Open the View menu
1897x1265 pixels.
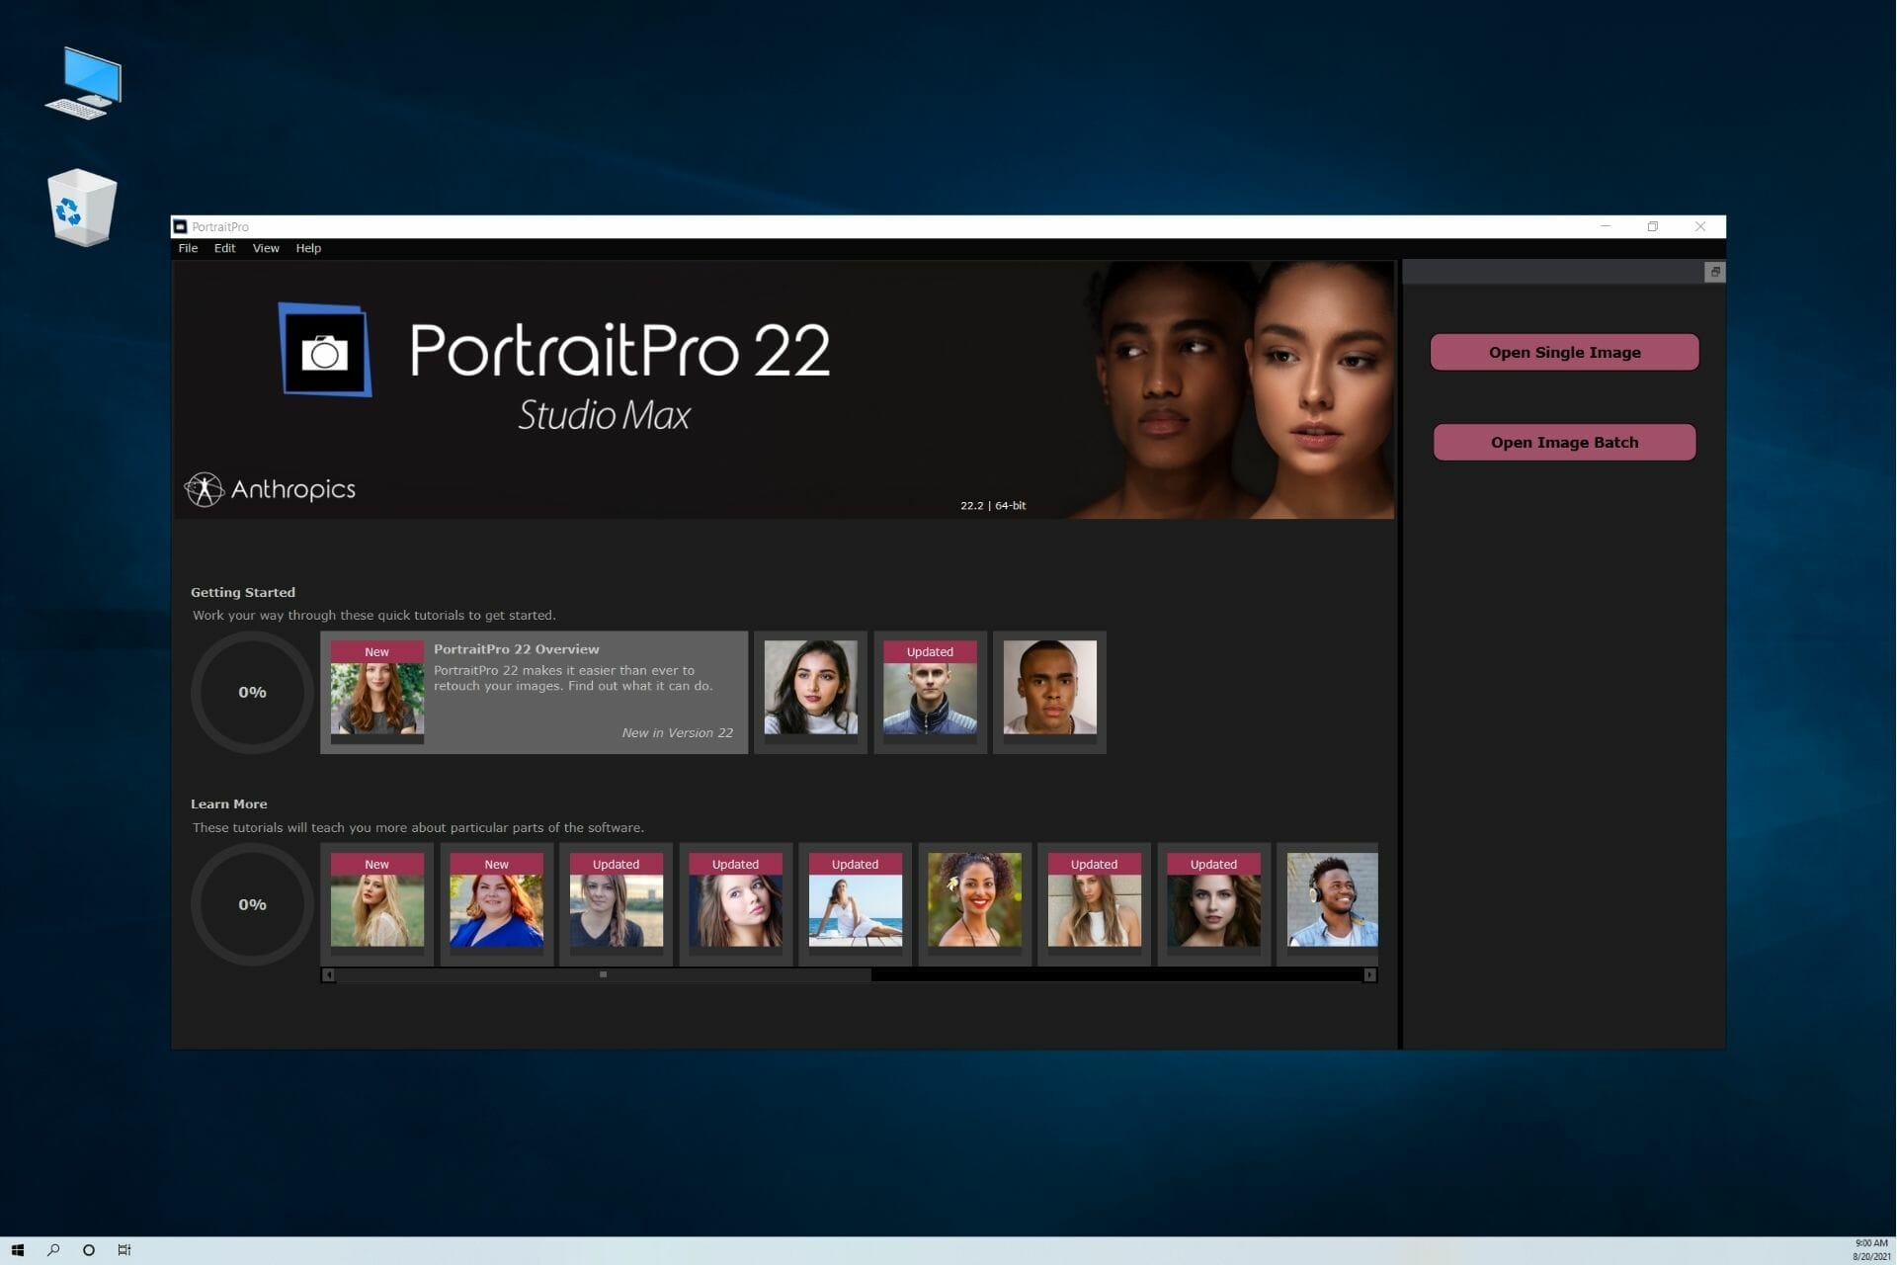pos(266,248)
